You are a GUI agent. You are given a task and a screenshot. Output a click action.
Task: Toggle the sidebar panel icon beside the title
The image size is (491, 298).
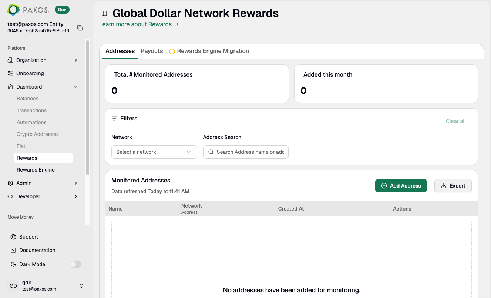tap(104, 13)
